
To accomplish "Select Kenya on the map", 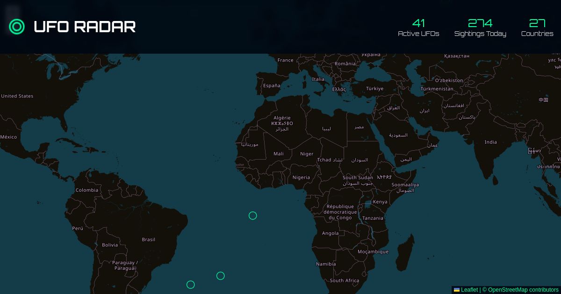I will pyautogui.click(x=380, y=202).
